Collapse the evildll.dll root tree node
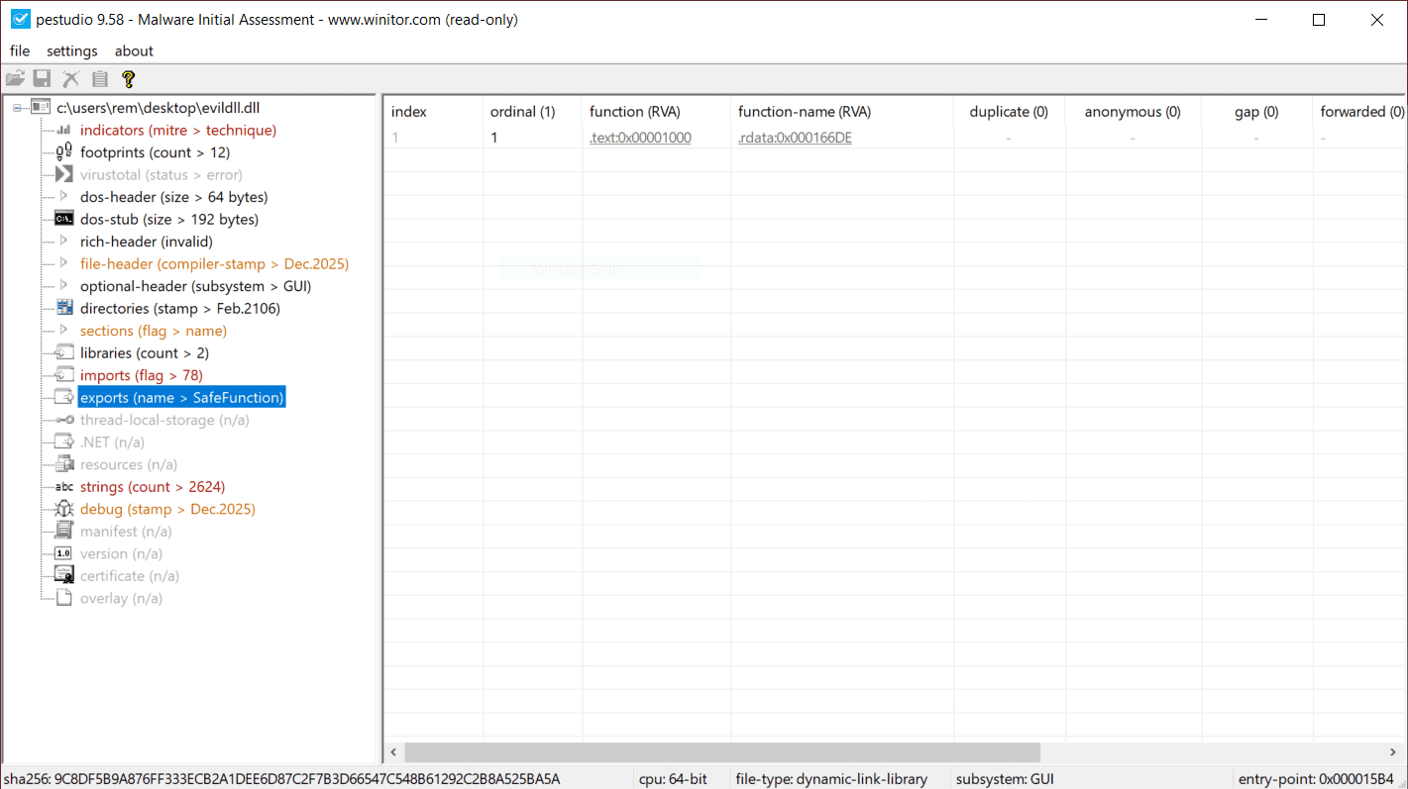The width and height of the screenshot is (1408, 789). click(19, 108)
